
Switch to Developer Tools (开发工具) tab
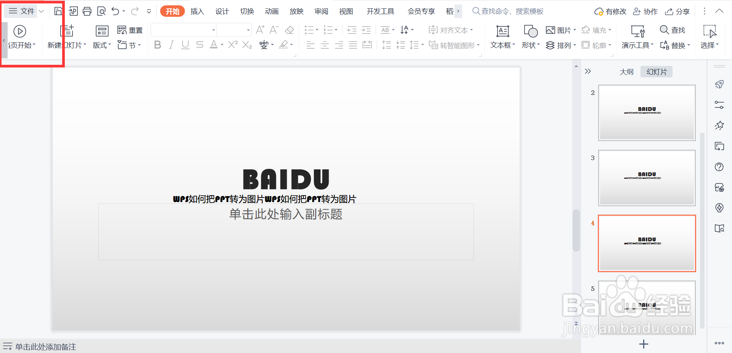[380, 11]
